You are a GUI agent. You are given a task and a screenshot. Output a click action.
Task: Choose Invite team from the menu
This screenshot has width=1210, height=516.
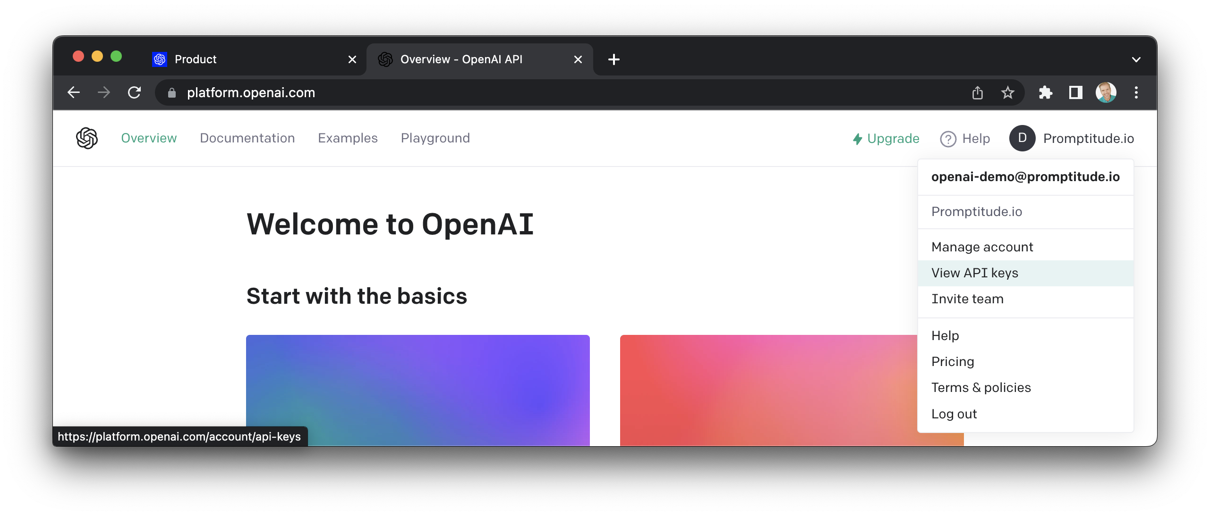(x=1025, y=299)
